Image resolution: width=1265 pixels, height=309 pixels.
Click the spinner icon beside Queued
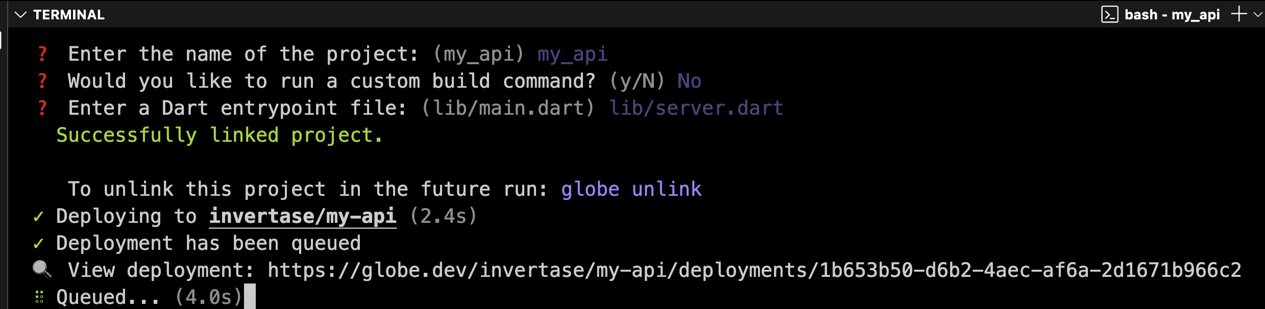(x=39, y=297)
